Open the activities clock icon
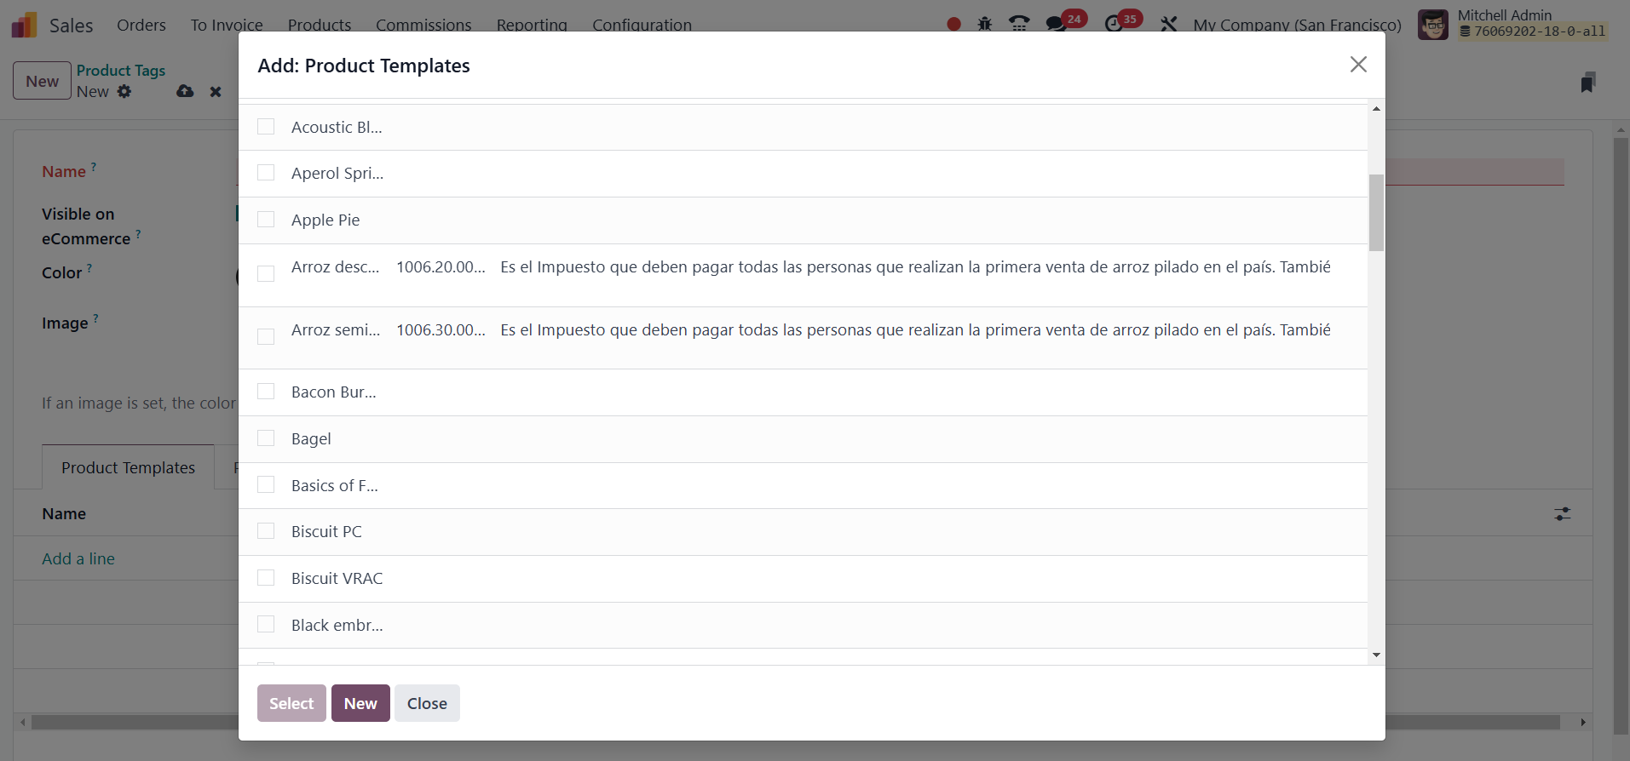 (1114, 24)
